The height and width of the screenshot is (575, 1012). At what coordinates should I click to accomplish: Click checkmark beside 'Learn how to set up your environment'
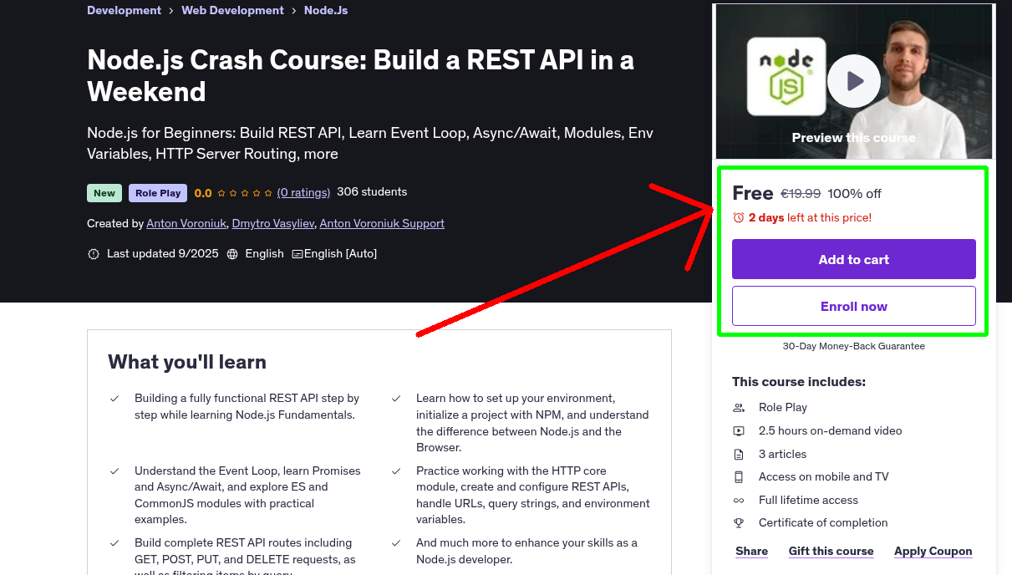pyautogui.click(x=396, y=399)
